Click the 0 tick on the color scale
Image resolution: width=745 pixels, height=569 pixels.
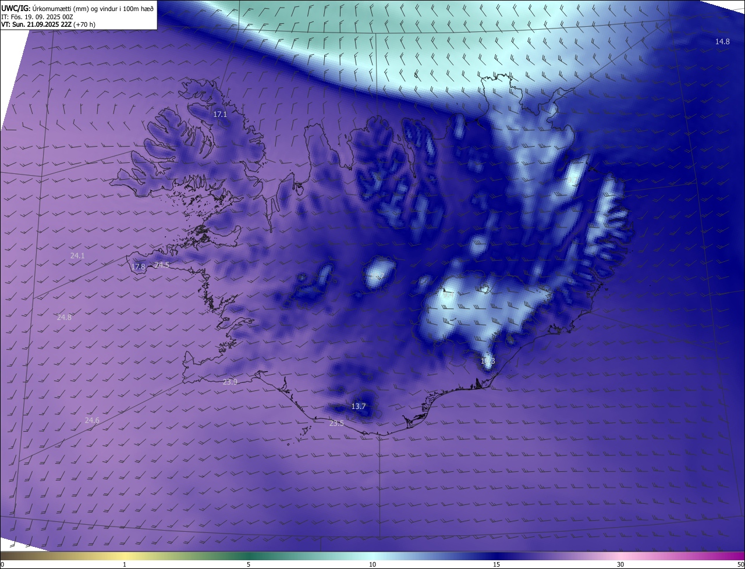point(2,564)
